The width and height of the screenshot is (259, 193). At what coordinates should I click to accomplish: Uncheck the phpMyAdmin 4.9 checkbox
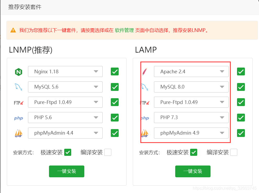click(x=241, y=133)
